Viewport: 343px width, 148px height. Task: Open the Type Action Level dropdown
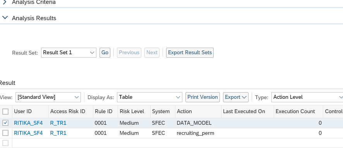[x=307, y=97]
